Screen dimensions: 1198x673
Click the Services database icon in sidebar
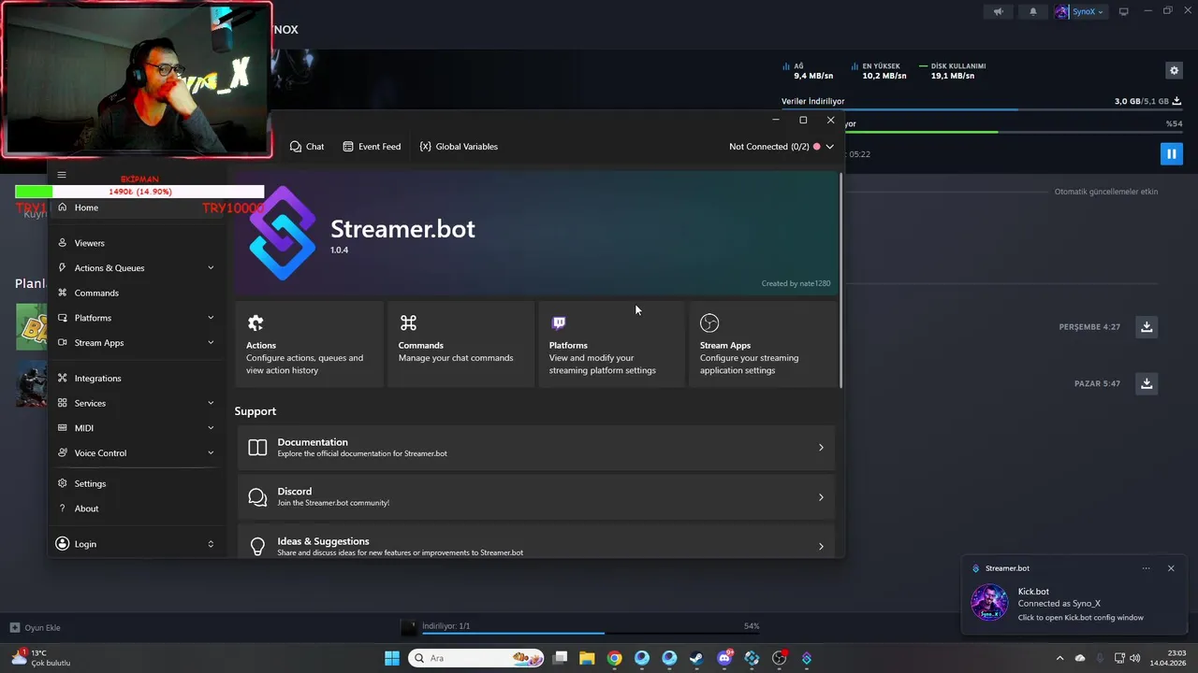[x=63, y=403]
